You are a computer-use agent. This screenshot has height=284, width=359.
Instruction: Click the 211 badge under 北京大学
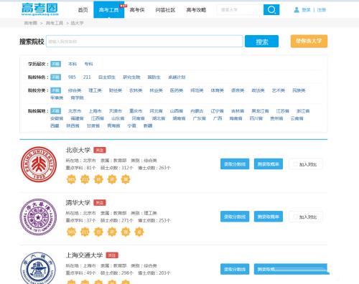85,179
